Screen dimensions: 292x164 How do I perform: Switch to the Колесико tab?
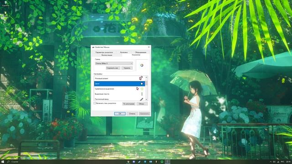[x=124, y=52]
